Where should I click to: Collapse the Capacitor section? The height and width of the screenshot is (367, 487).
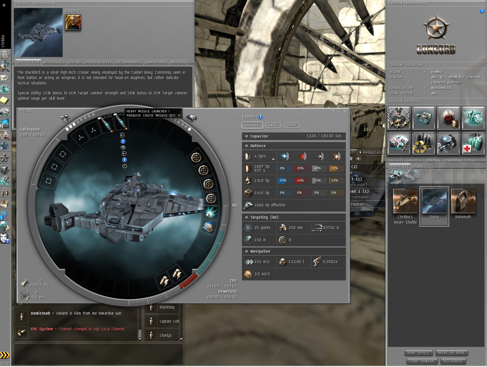pos(246,136)
